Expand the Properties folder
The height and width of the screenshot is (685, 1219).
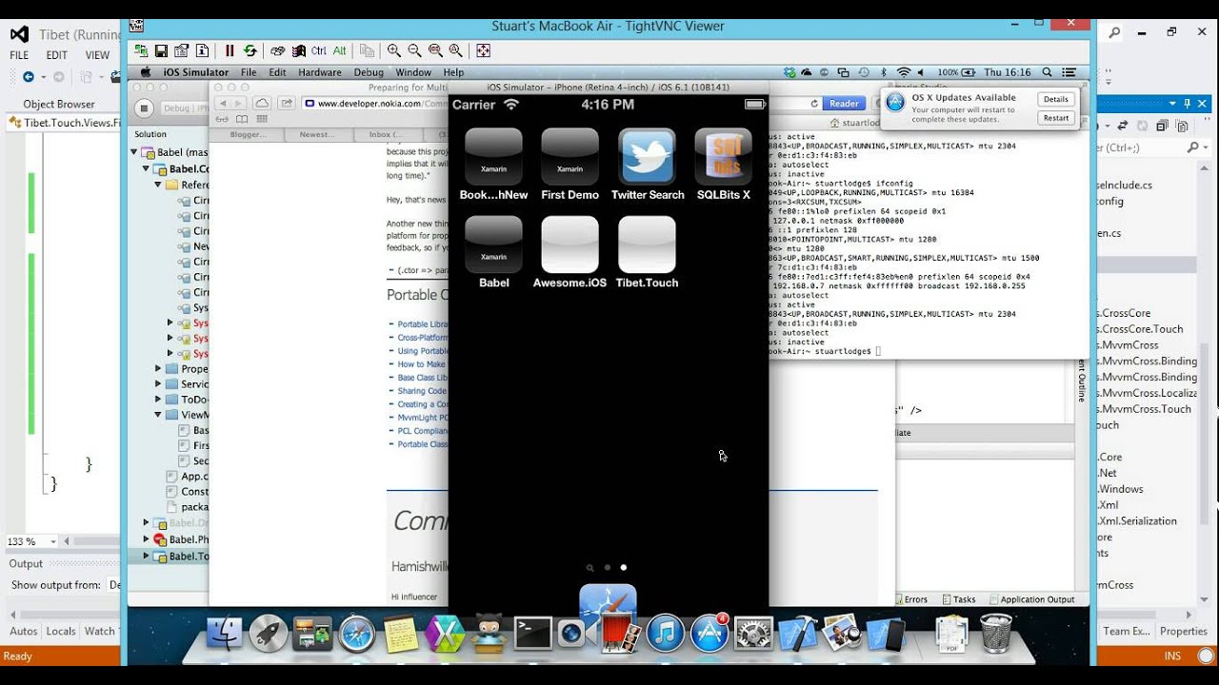(x=158, y=368)
